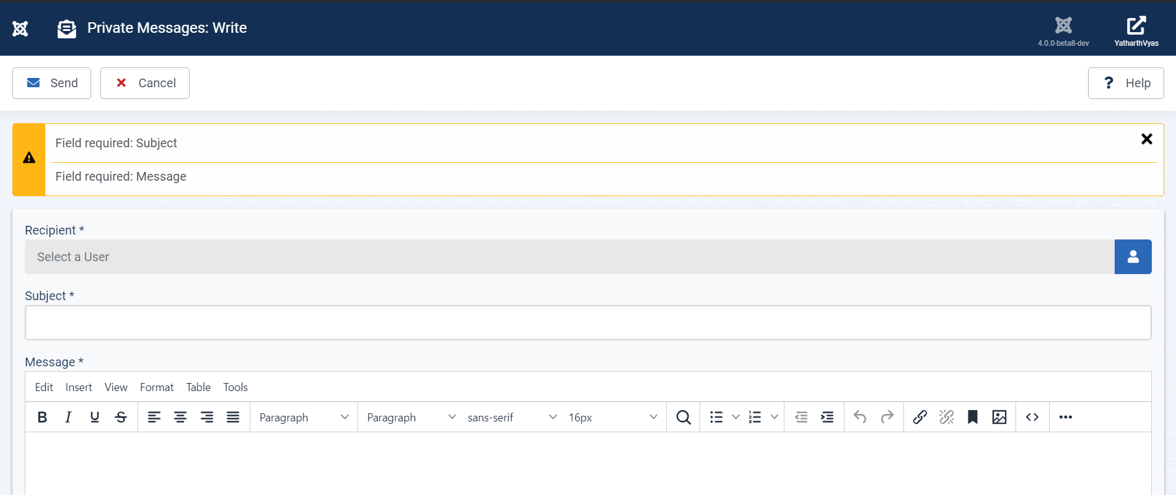Insert an image into message
Viewport: 1176px width, 495px height.
pyautogui.click(x=999, y=417)
